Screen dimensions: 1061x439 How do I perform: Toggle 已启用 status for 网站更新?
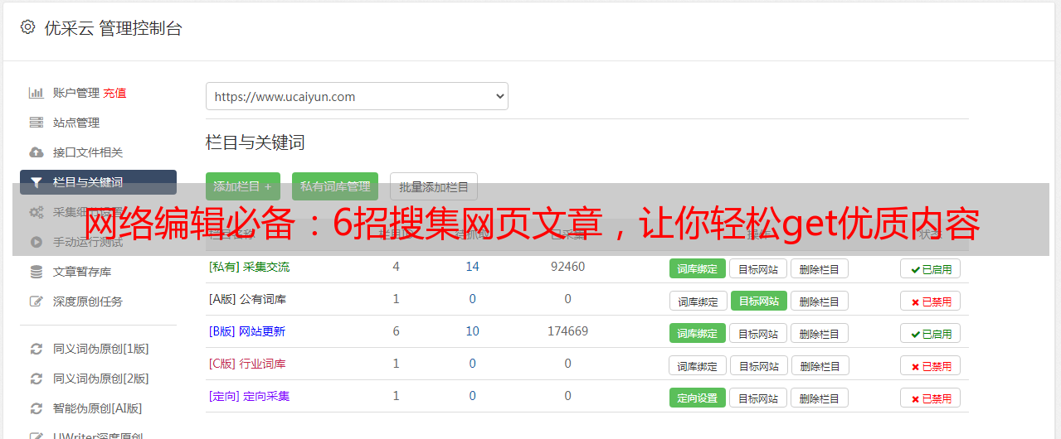(x=931, y=333)
